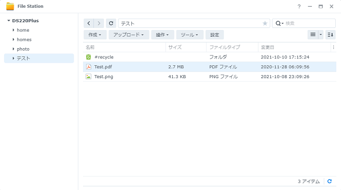Image resolution: width=341 pixels, height=190 pixels.
Task: Click the 設定 settings button
Action: pos(215,35)
